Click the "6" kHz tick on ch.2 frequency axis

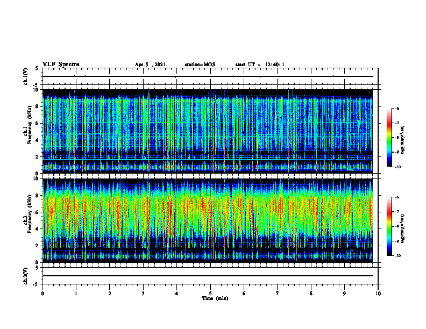click(x=38, y=212)
